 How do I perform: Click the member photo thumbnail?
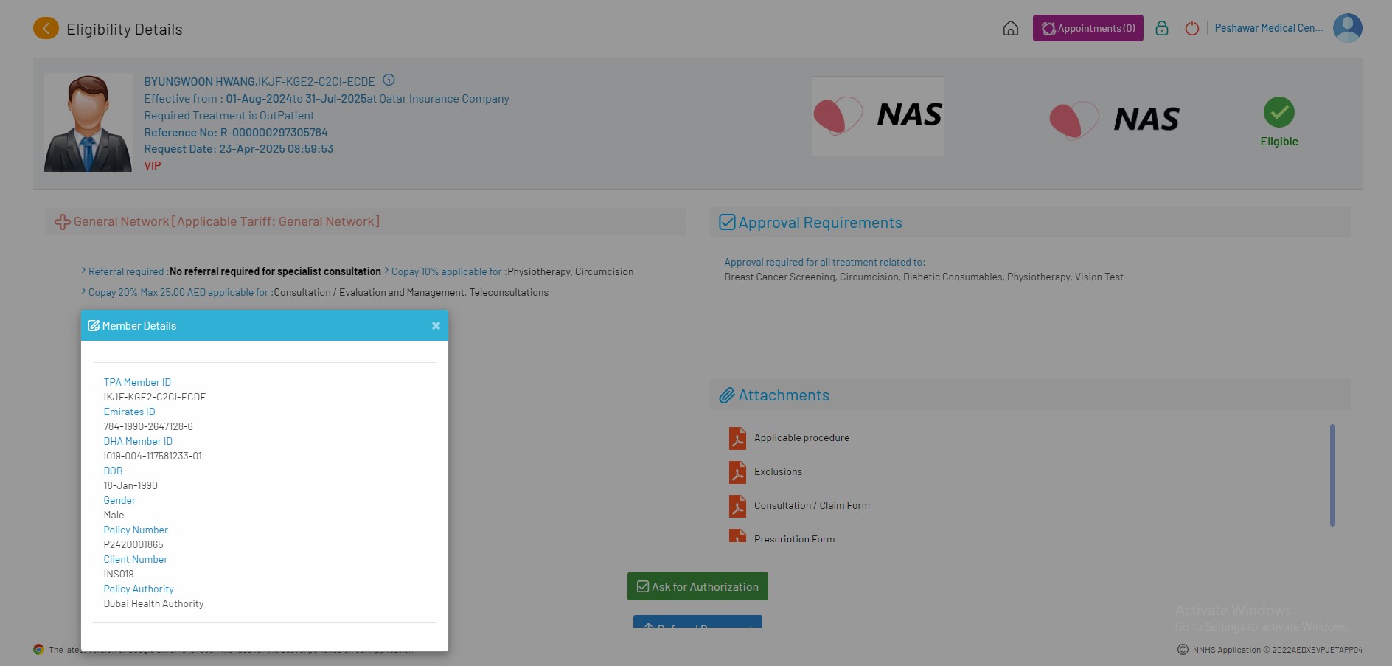click(x=88, y=122)
